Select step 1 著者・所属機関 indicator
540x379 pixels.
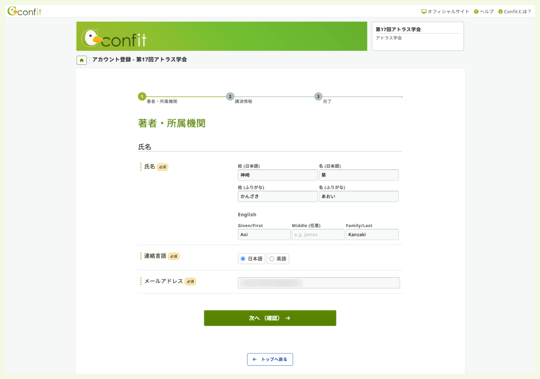pos(142,97)
